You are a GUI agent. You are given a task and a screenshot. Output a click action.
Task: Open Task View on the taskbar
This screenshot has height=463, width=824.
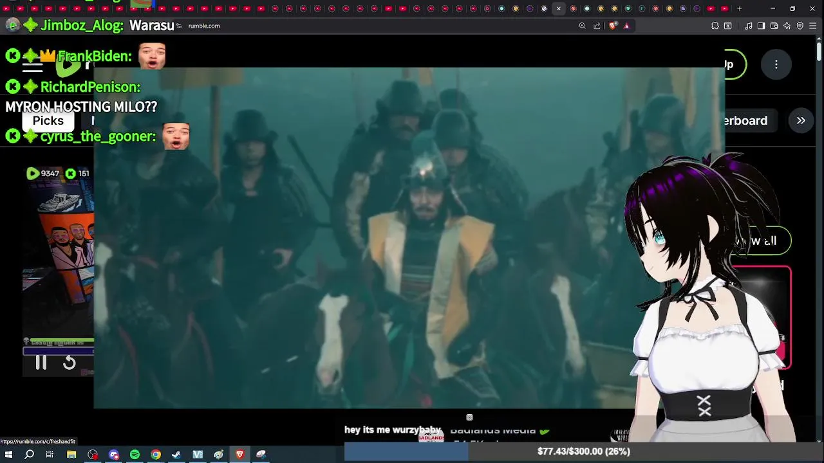pos(50,455)
